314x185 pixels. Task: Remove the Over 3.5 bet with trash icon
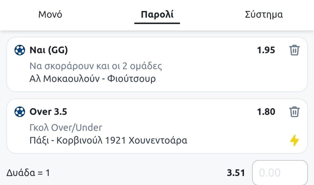[294, 112]
